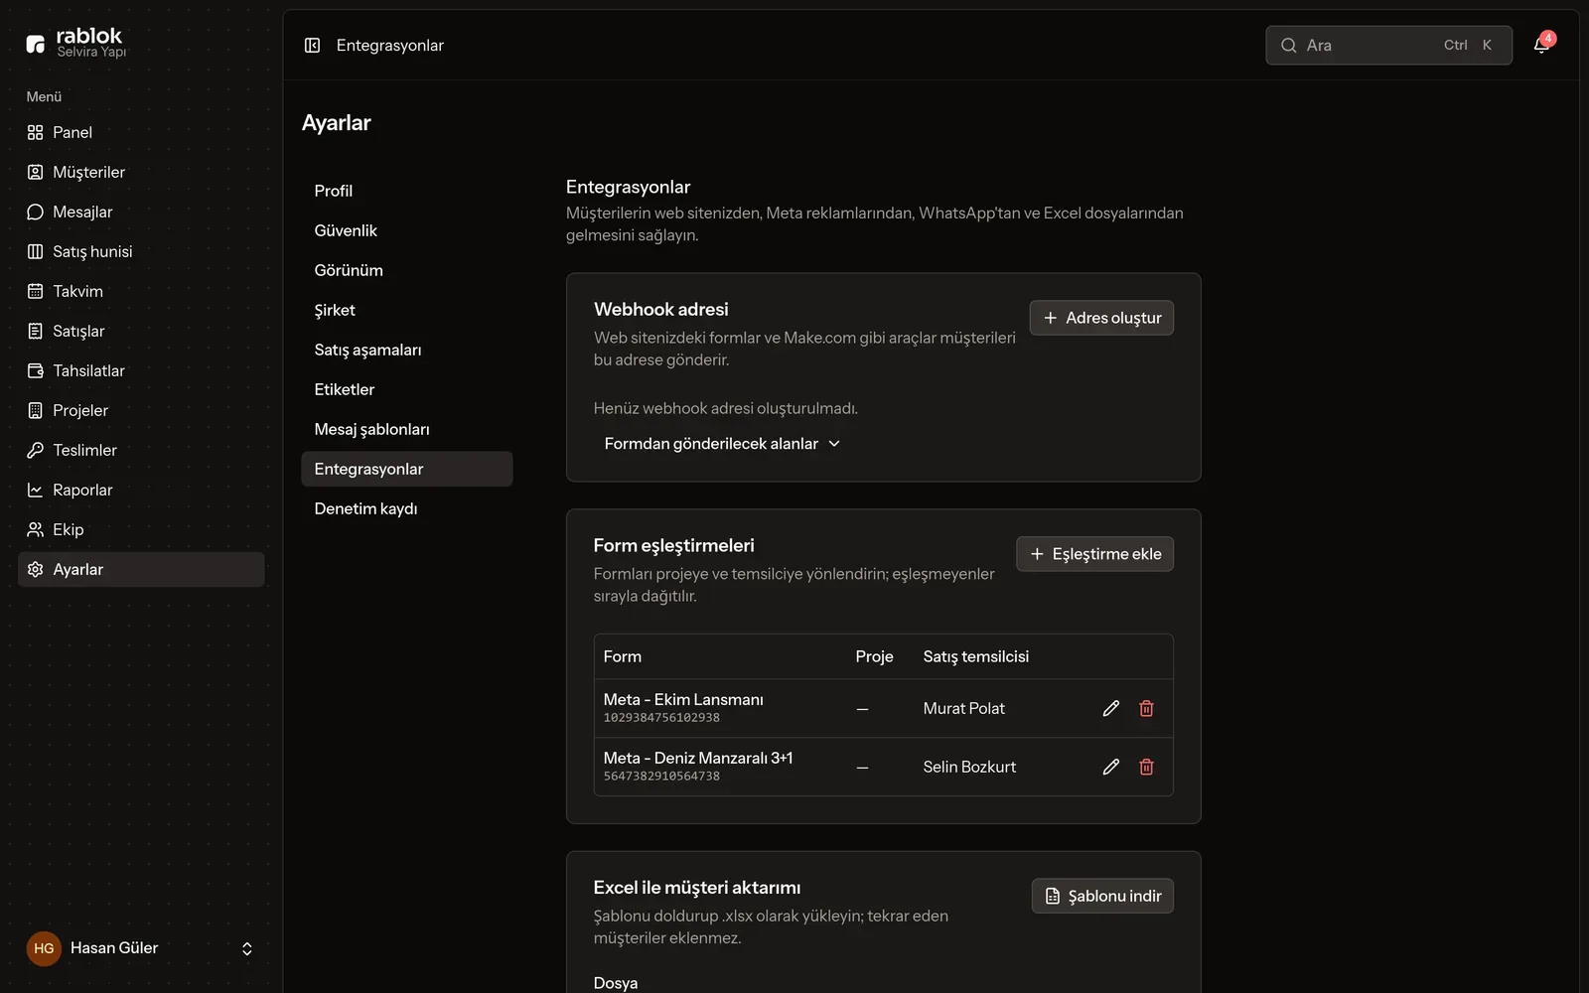
Task: Open Profil settings tab
Action: tap(407, 191)
